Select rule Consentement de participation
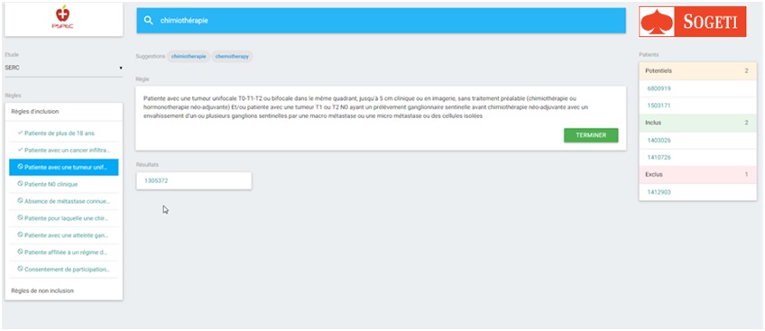The image size is (765, 331). point(64,270)
